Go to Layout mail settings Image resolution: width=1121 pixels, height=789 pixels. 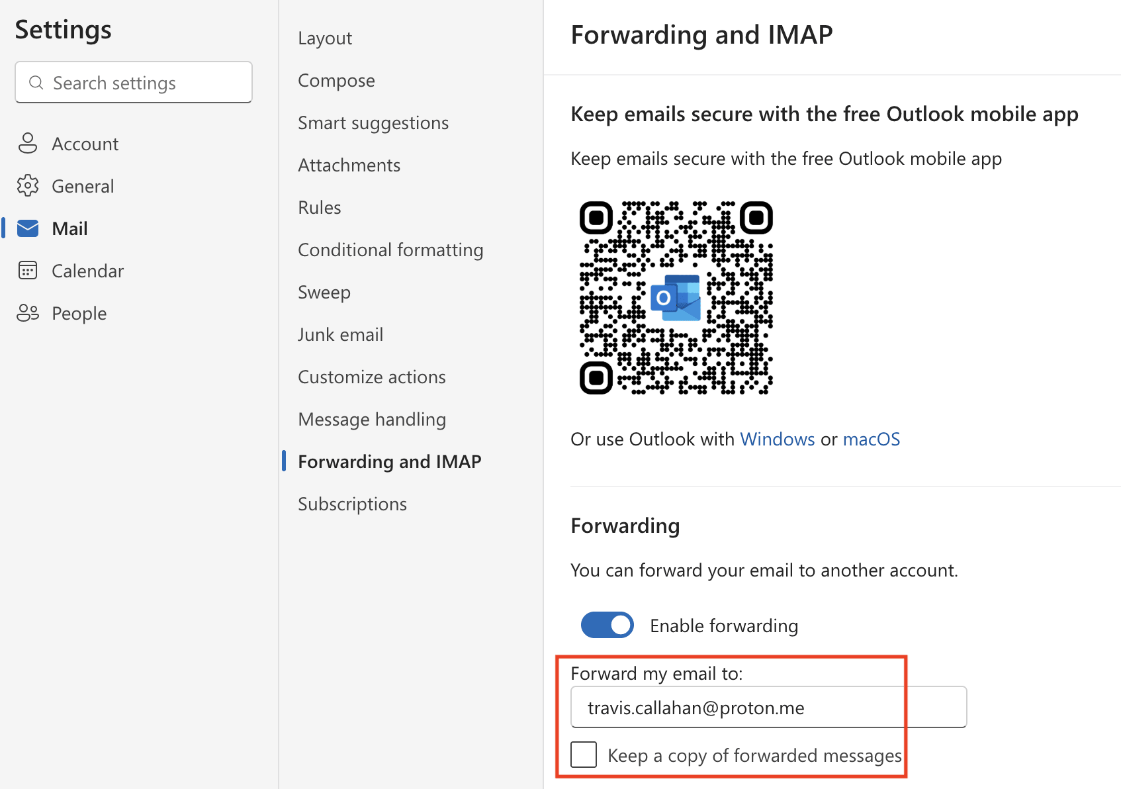click(325, 38)
